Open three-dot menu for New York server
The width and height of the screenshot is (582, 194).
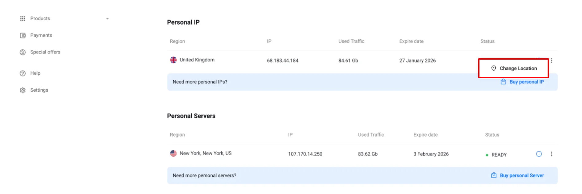(551, 154)
